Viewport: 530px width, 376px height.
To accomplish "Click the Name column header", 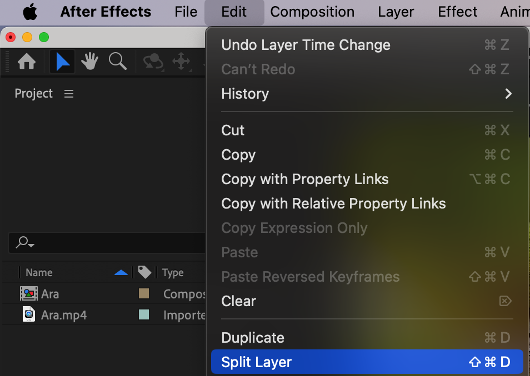I will (39, 272).
